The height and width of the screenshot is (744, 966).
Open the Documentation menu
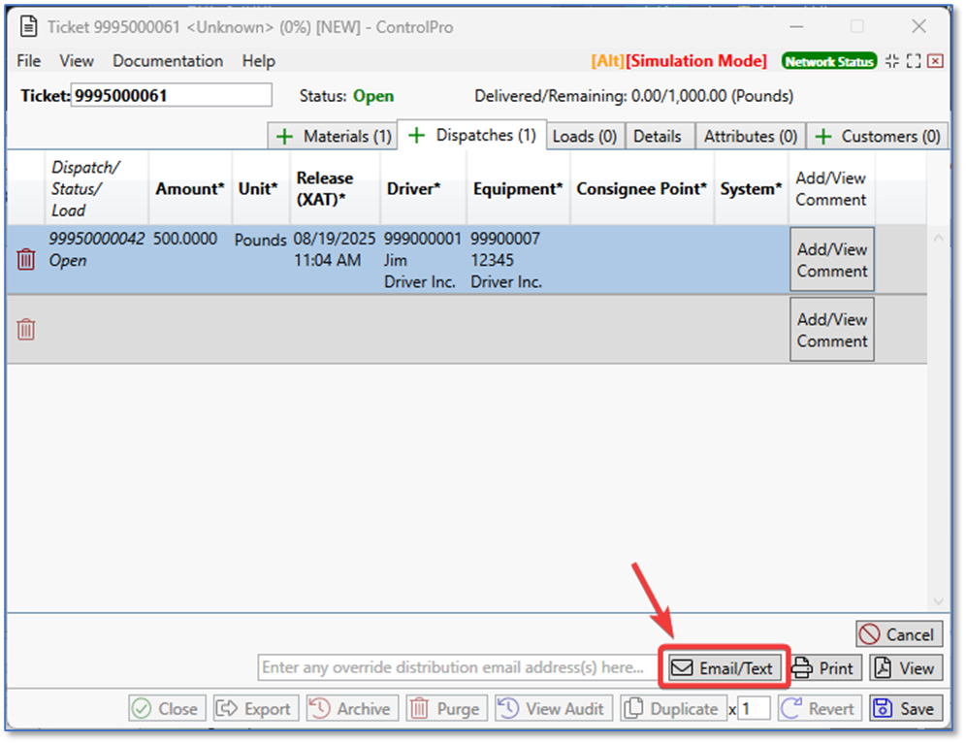[168, 61]
